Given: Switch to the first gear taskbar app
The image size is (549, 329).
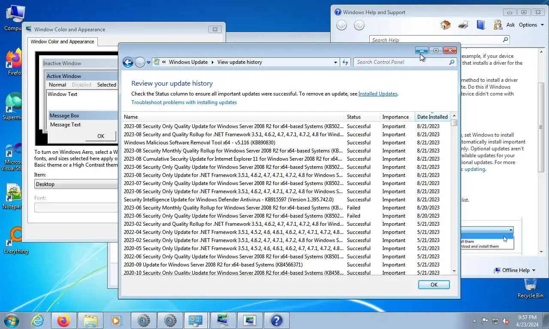Looking at the screenshot, I should tap(143, 320).
